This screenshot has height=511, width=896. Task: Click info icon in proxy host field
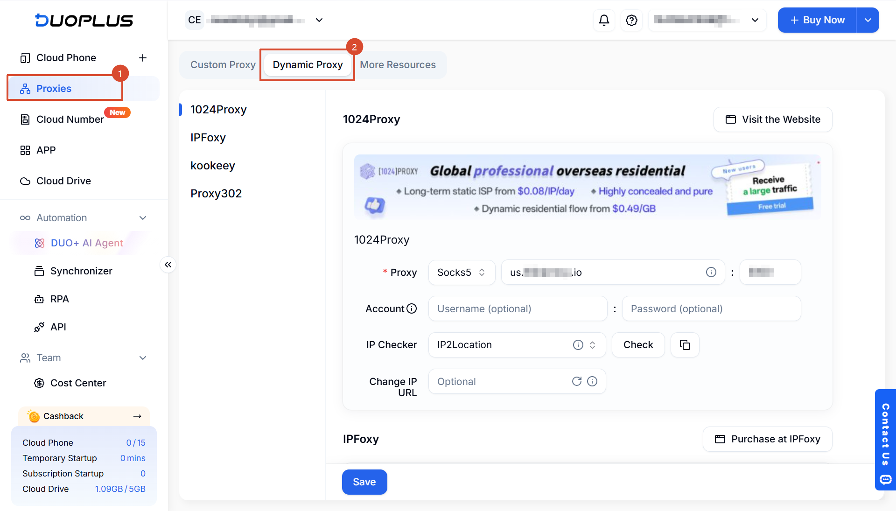(x=711, y=272)
